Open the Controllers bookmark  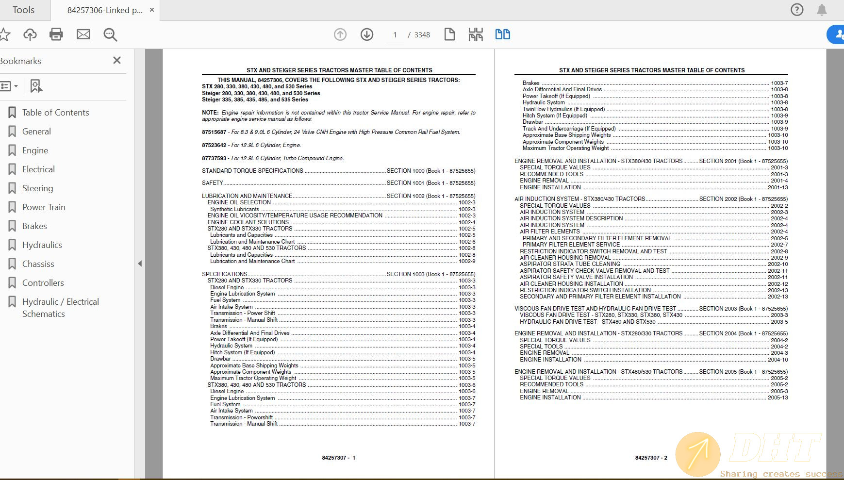43,283
